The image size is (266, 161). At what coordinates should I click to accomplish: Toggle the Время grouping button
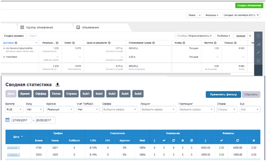pos(25,94)
